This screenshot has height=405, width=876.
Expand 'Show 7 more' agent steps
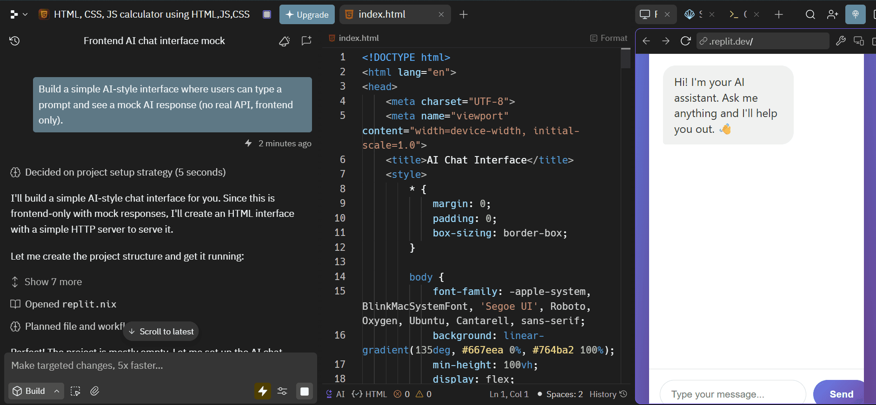click(46, 282)
